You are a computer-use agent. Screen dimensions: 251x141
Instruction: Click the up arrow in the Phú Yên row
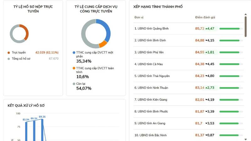pos(206,52)
